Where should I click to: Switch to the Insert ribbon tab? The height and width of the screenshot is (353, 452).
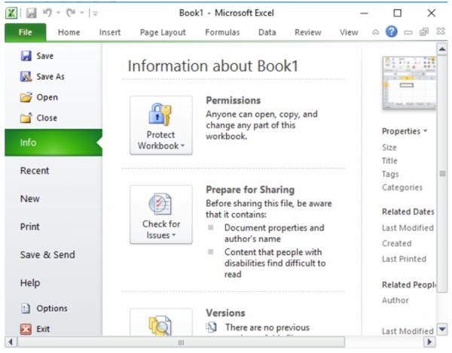coord(110,32)
